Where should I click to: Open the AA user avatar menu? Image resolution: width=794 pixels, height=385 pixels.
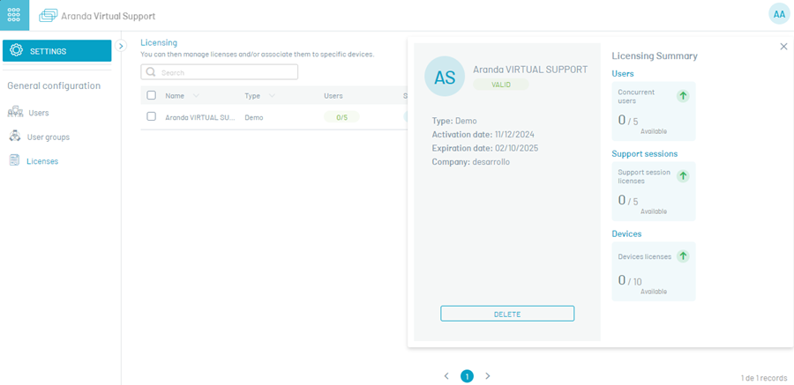click(779, 14)
